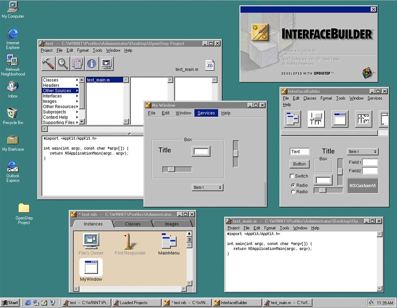Open Services menu in My Window

click(206, 113)
